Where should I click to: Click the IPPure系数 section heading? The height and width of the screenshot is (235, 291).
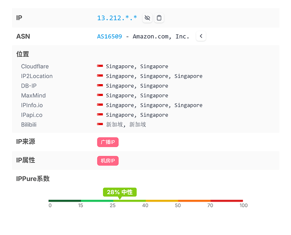(x=33, y=179)
